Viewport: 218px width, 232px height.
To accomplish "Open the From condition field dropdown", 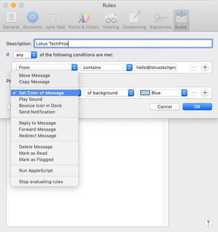I will click(47, 67).
